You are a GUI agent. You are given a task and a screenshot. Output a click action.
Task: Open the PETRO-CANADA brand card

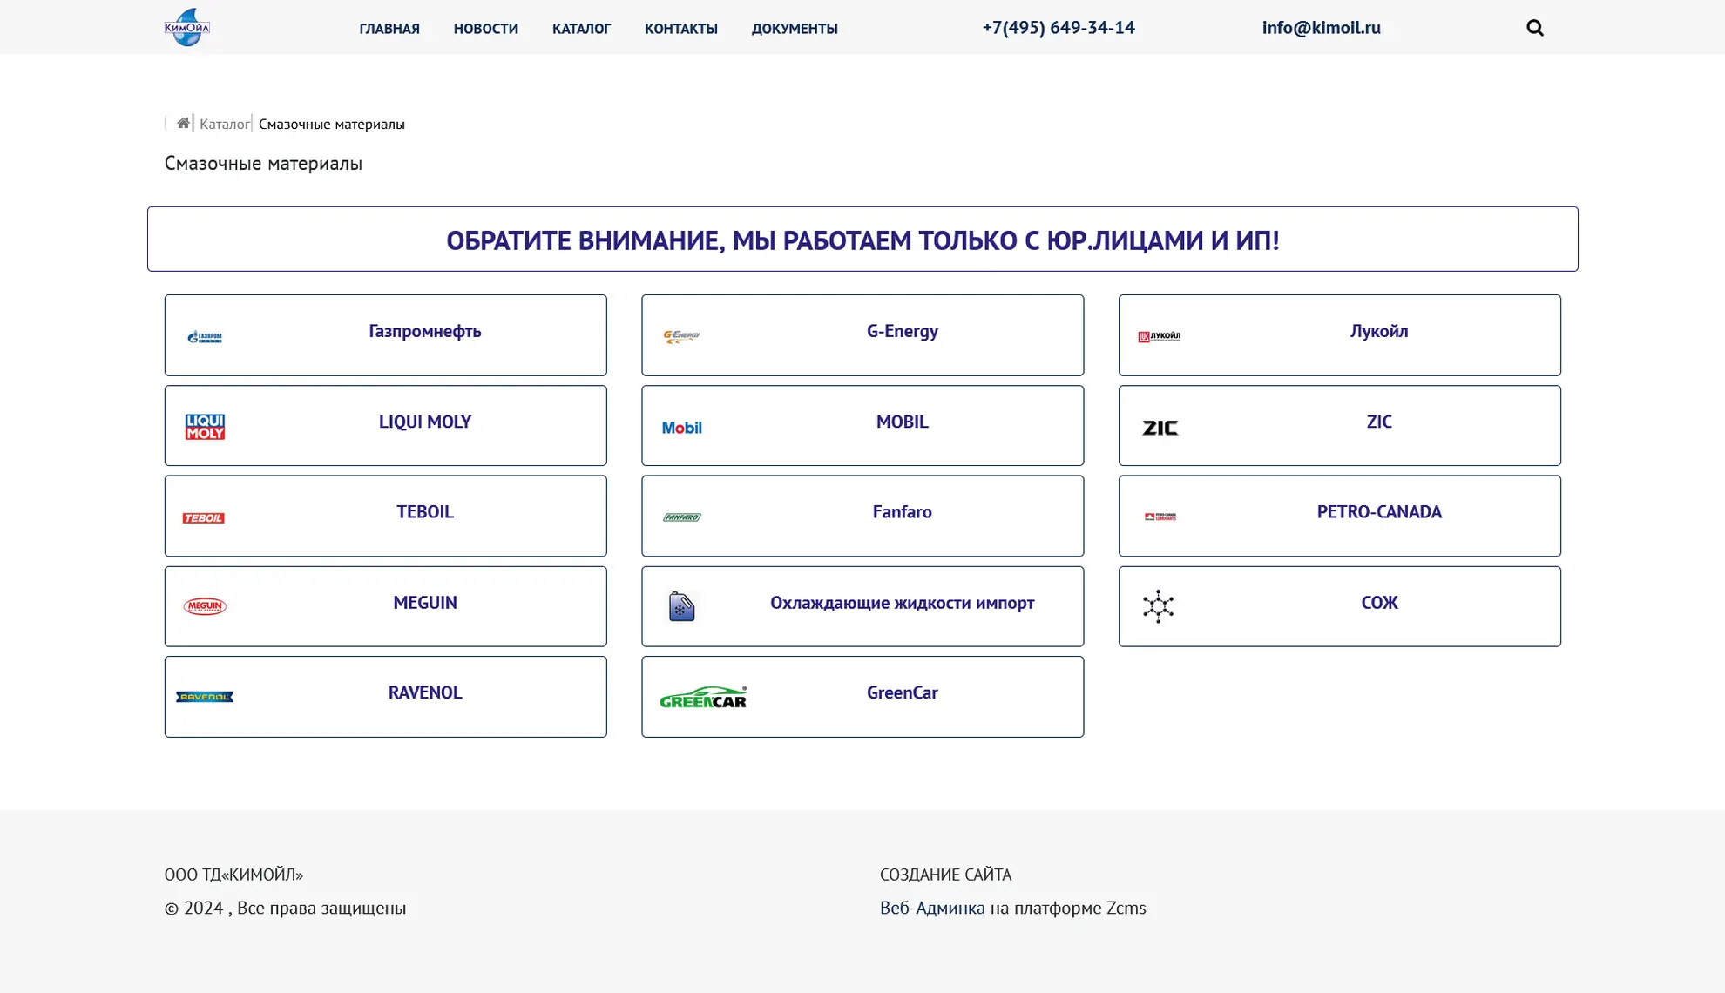(x=1378, y=512)
